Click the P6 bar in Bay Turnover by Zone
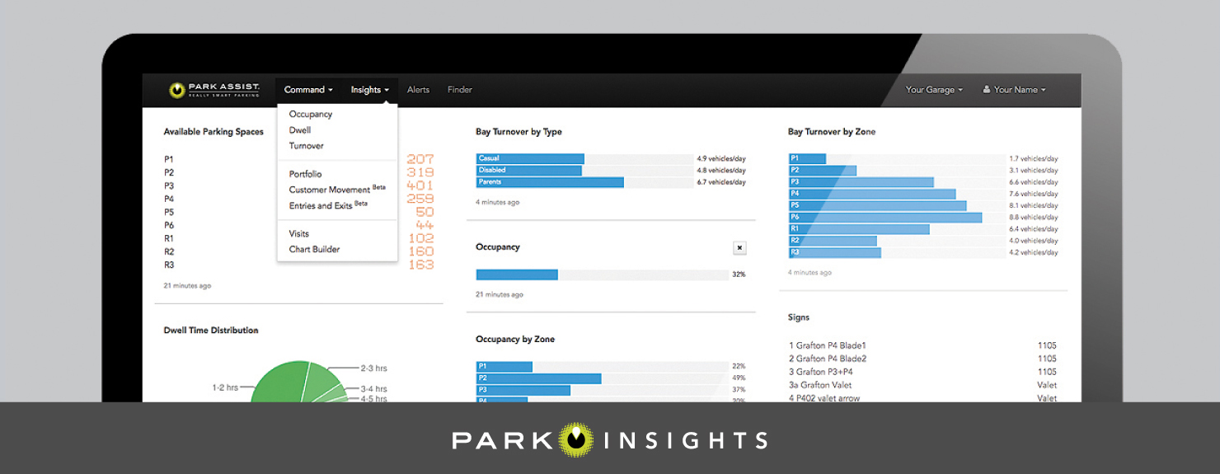The image size is (1220, 474). [x=884, y=218]
